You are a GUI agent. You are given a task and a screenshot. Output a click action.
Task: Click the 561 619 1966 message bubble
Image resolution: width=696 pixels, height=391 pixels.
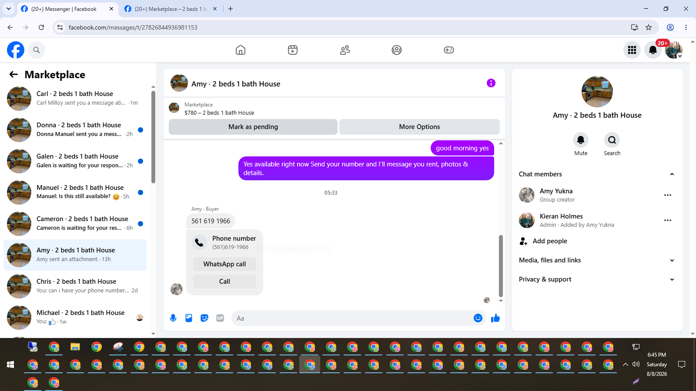point(211,221)
